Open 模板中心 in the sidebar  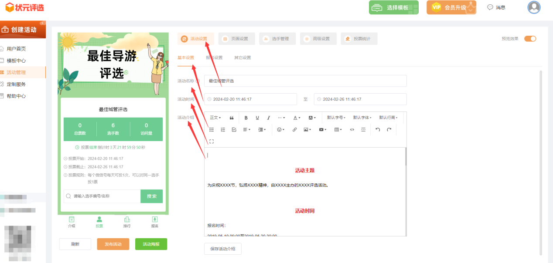(x=16, y=61)
